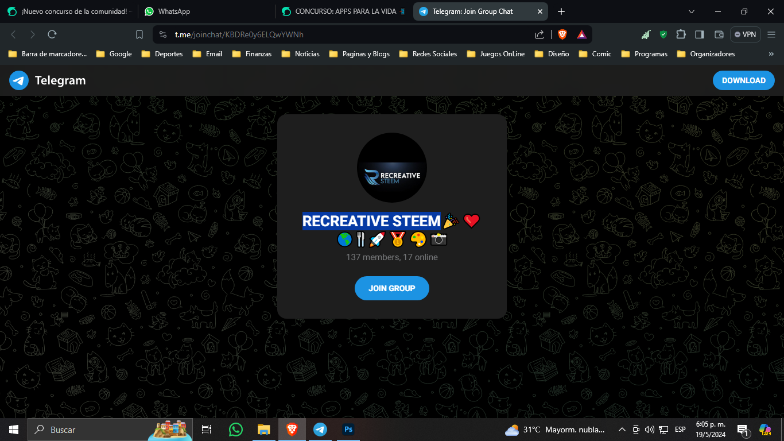Switch to the ¡Nuevo concurso de la comunidad! tab
The height and width of the screenshot is (441, 784).
point(69,11)
